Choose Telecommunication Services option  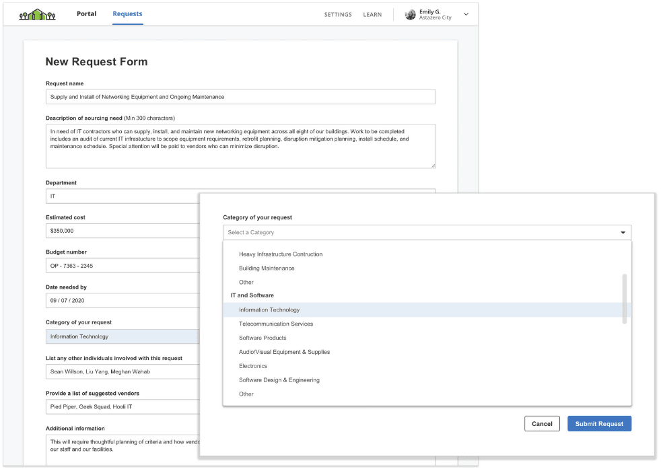pos(275,324)
